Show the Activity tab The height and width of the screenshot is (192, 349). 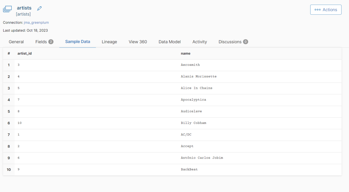[200, 42]
